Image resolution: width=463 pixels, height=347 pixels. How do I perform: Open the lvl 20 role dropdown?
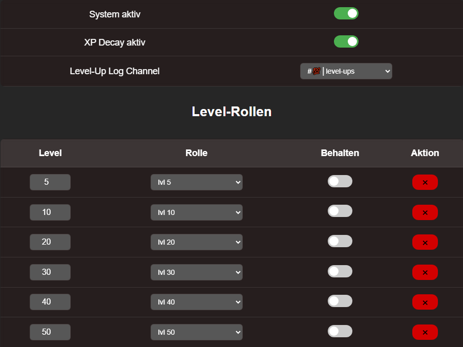click(x=196, y=242)
